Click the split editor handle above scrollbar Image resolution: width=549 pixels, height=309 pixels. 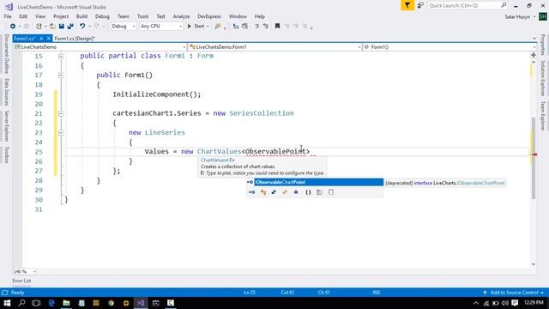coord(534,55)
